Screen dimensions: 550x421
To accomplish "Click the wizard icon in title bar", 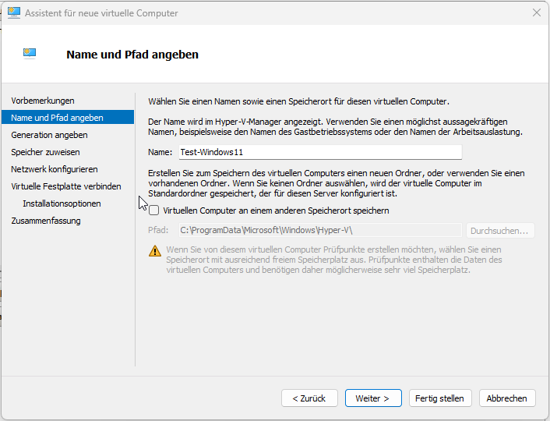I will tap(14, 13).
